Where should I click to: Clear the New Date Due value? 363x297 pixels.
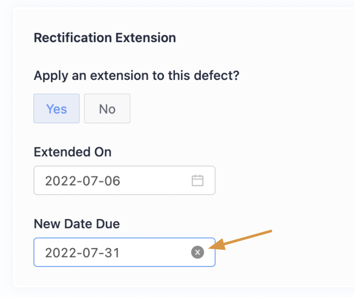[x=197, y=252]
